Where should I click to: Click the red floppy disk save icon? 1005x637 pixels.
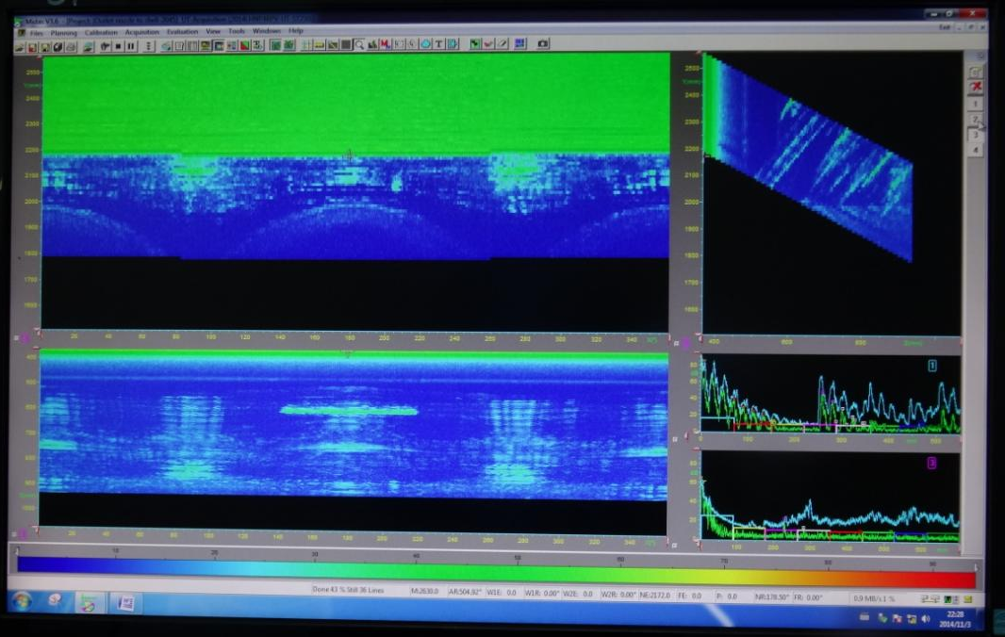click(32, 47)
